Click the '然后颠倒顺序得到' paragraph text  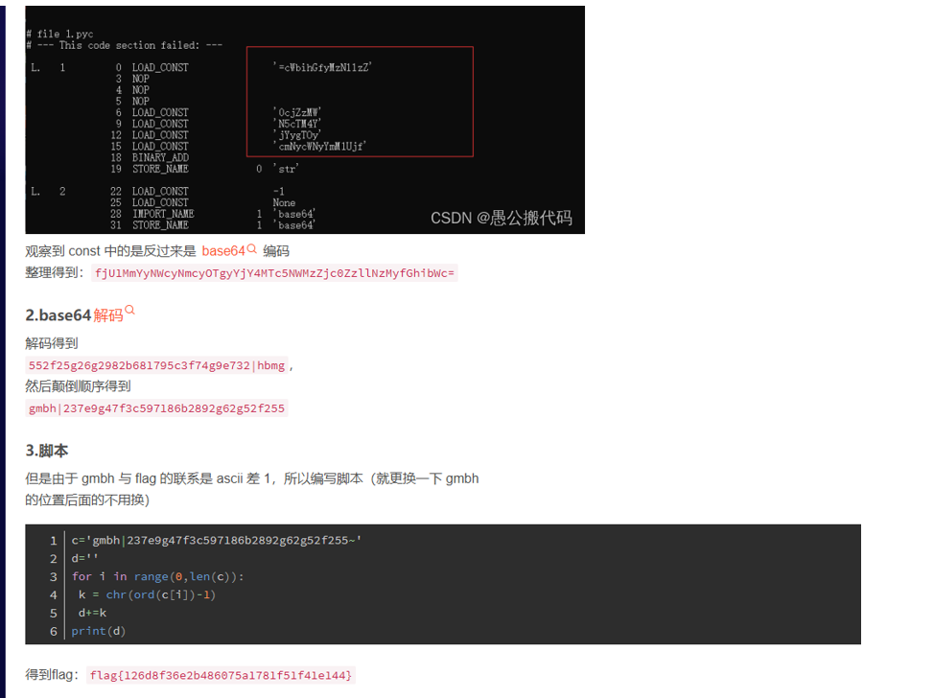coord(78,386)
